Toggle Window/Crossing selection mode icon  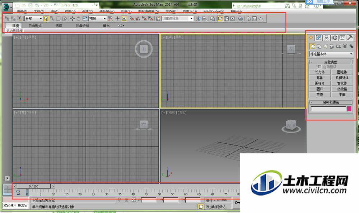point(65,19)
